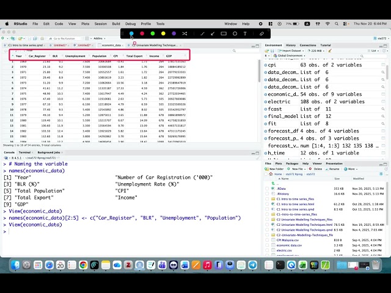Pick the yellow annotation color
391x293 pixels.
point(163,34)
